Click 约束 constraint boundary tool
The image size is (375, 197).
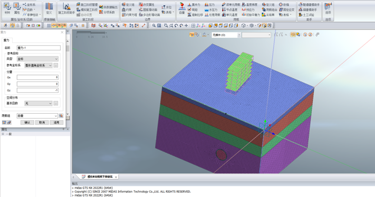pyautogui.click(x=127, y=10)
